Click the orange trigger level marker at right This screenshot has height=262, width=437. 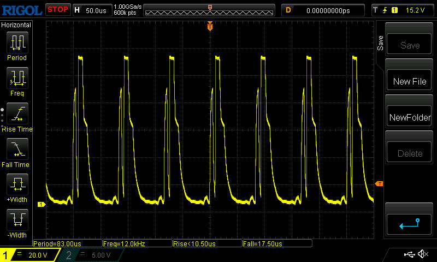[x=379, y=183]
